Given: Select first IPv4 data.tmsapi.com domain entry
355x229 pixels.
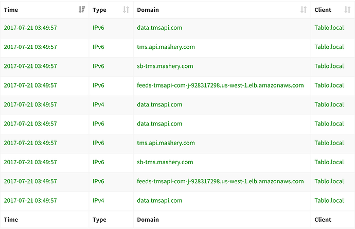Looking at the screenshot, I should 159,104.
